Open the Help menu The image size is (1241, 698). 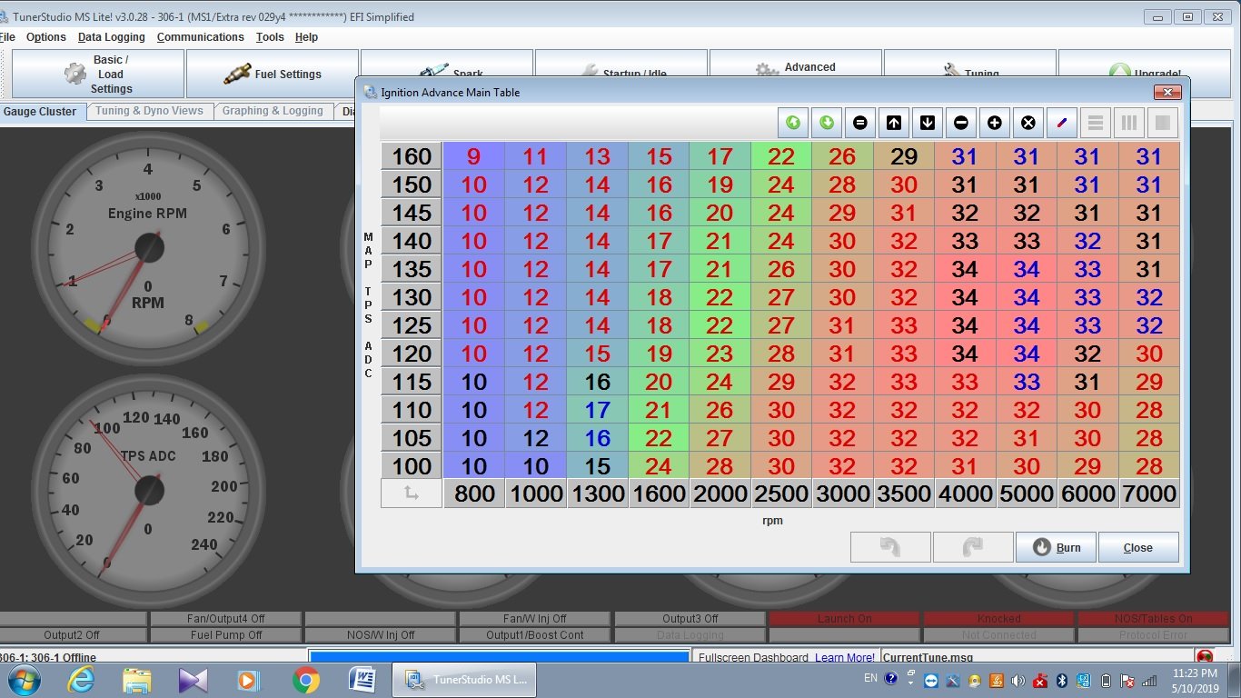[306, 37]
